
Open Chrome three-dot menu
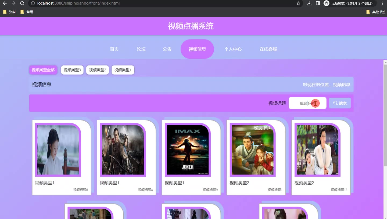(x=382, y=3)
